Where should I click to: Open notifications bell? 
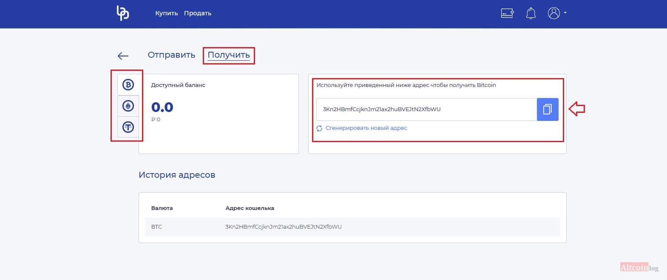pyautogui.click(x=531, y=13)
